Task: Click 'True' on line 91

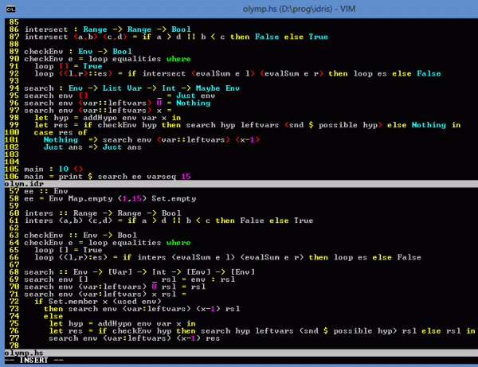Action: tap(92, 66)
